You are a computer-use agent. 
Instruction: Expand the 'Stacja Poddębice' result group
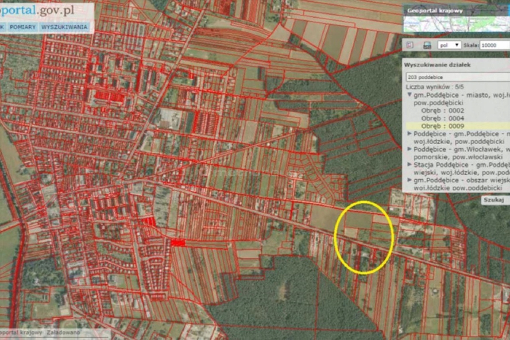410,165
